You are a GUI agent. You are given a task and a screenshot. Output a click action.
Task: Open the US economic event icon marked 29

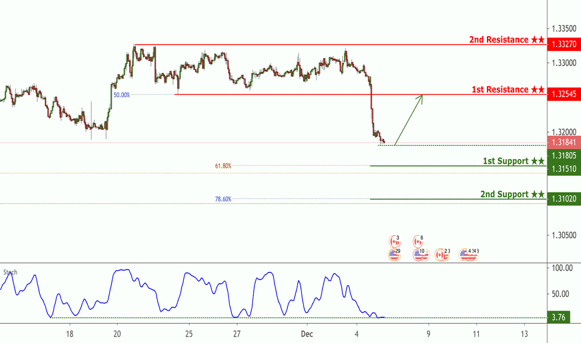pyautogui.click(x=394, y=254)
